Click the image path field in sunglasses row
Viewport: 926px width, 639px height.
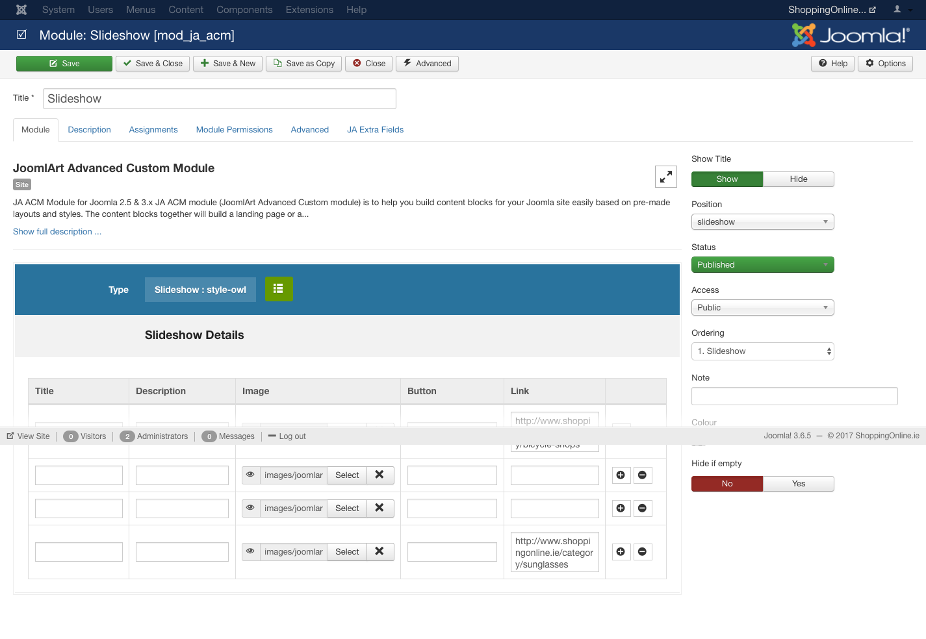293,551
